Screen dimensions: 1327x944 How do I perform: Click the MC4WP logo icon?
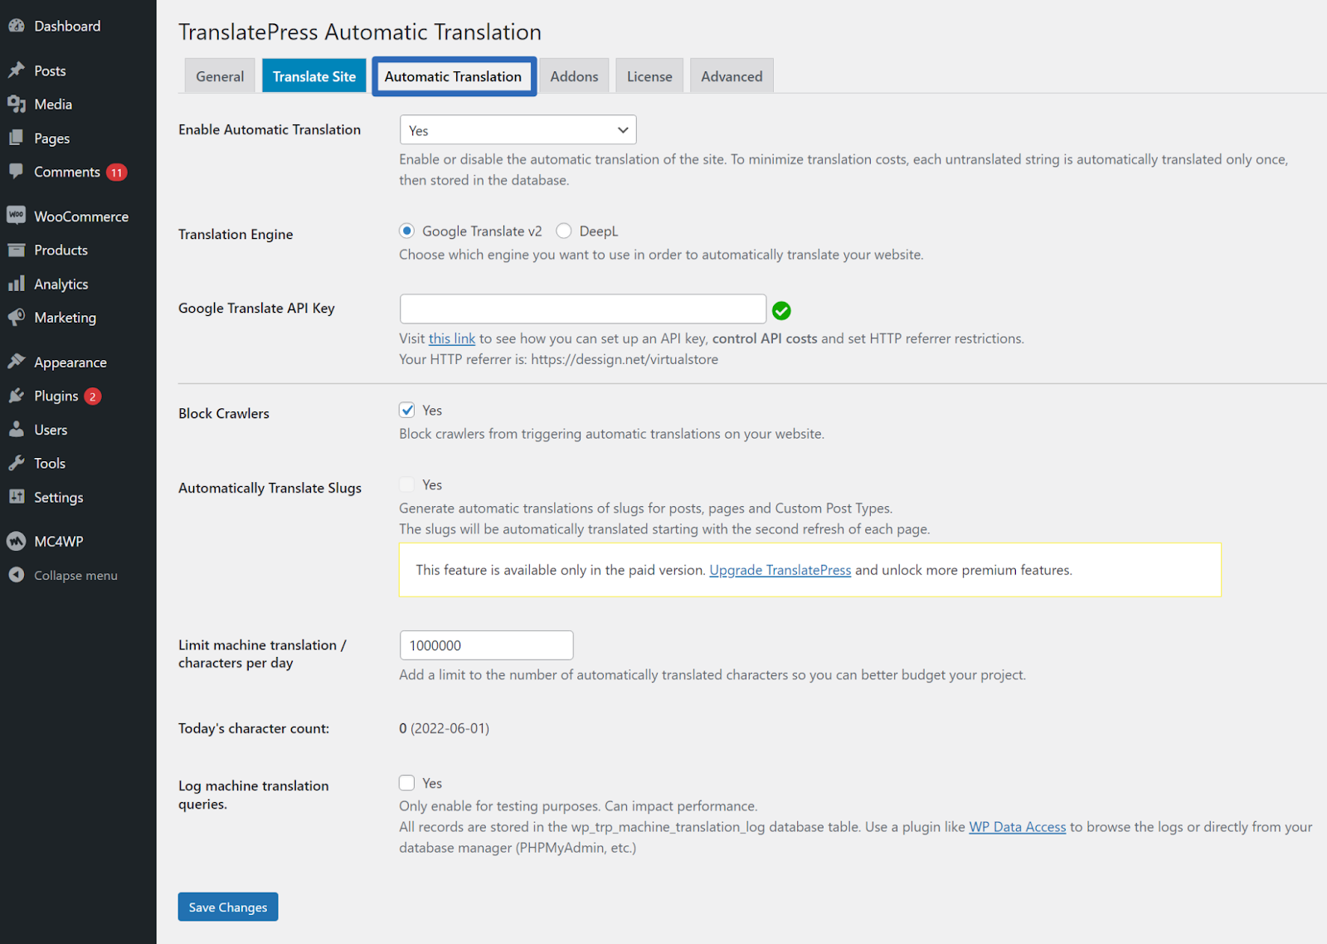click(x=17, y=541)
